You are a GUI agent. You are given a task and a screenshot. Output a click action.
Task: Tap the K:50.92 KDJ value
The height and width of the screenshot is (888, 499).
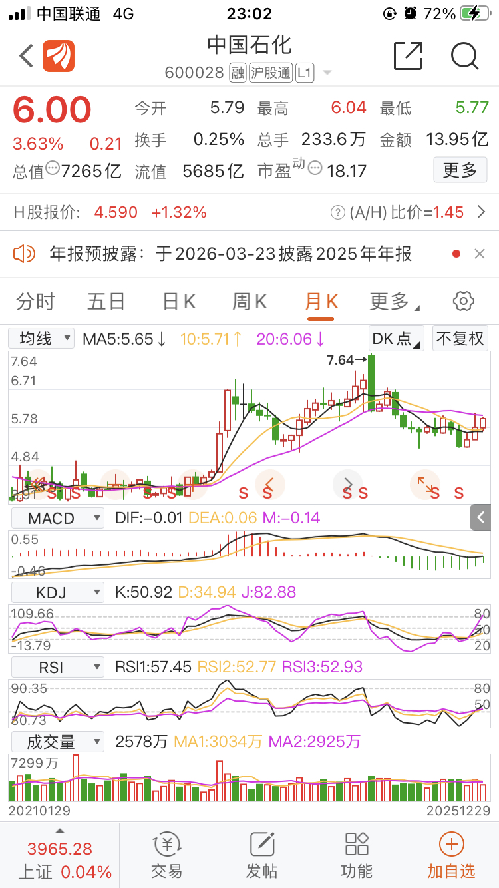[x=144, y=592]
